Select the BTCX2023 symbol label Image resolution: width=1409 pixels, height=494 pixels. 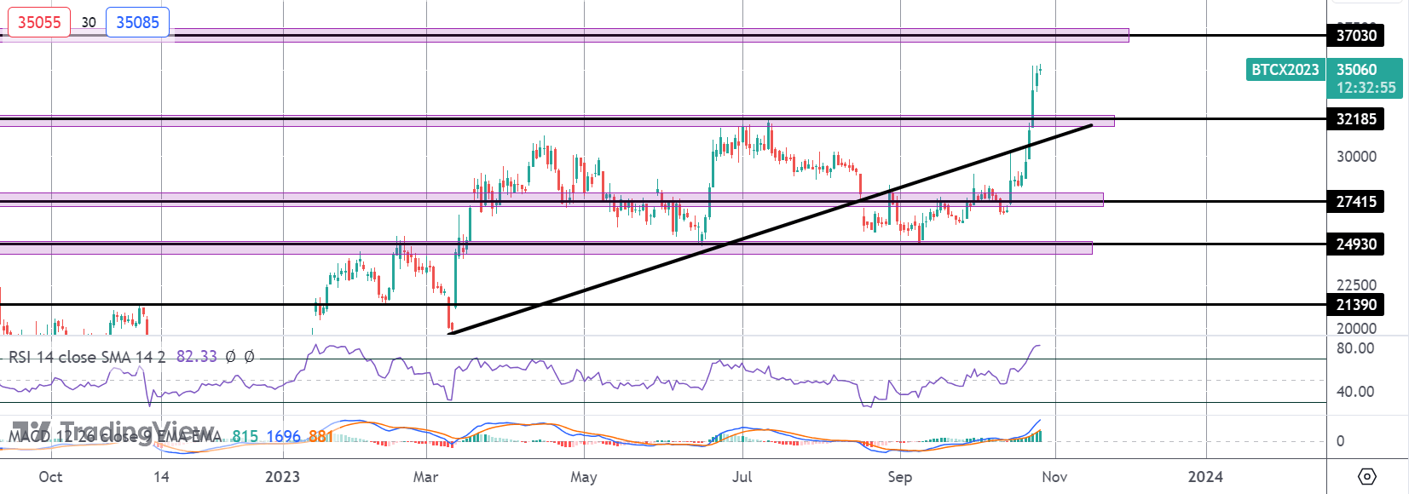[x=1285, y=70]
